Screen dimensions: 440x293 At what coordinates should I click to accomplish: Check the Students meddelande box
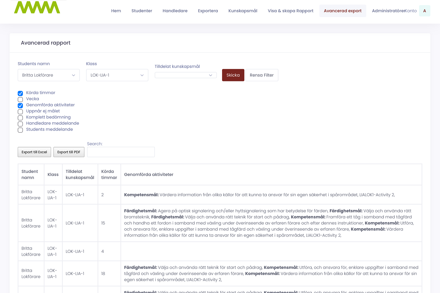click(x=20, y=130)
